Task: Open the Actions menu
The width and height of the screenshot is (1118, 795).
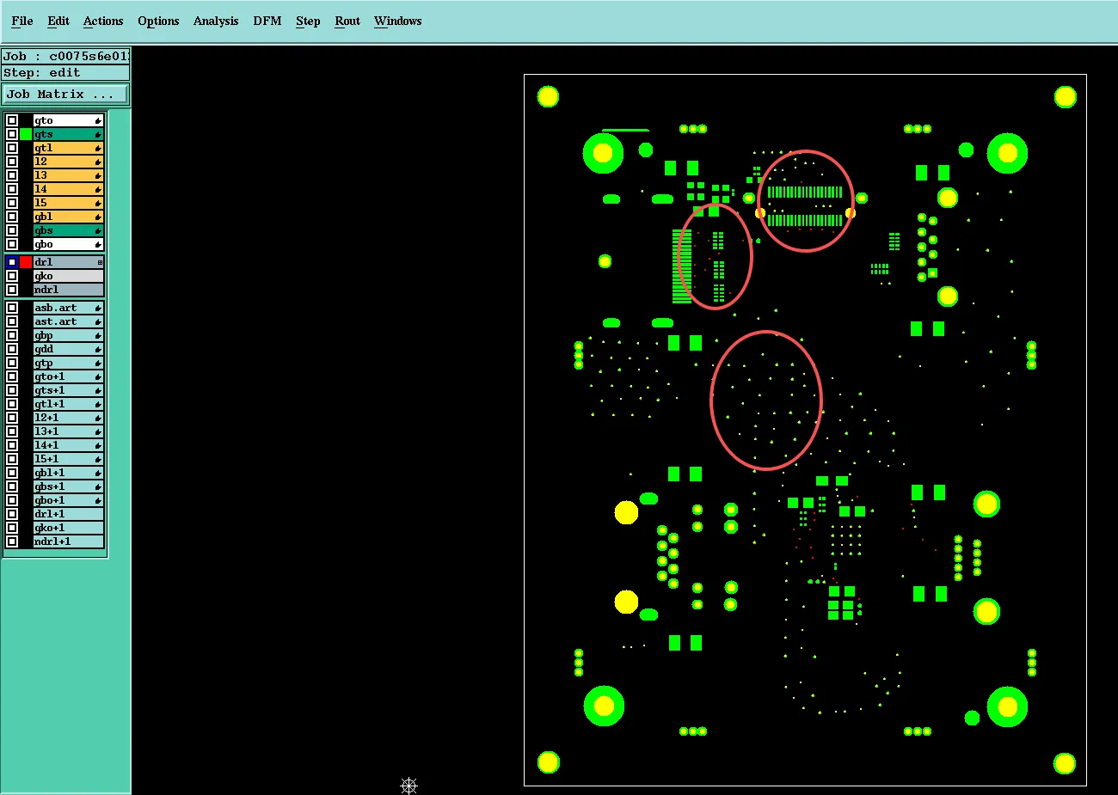Action: tap(103, 21)
